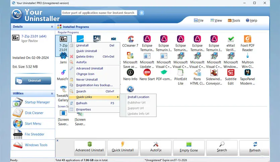Open Install Location quick link
280x162 pixels.
(138, 97)
